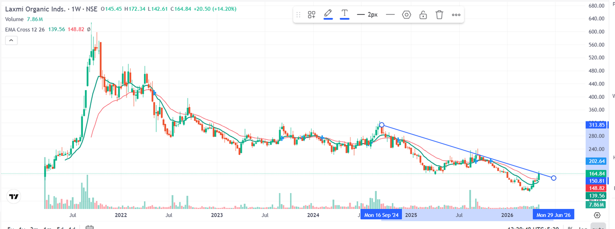Click the 2022 time axis label
The width and height of the screenshot is (615, 229).
(121, 215)
